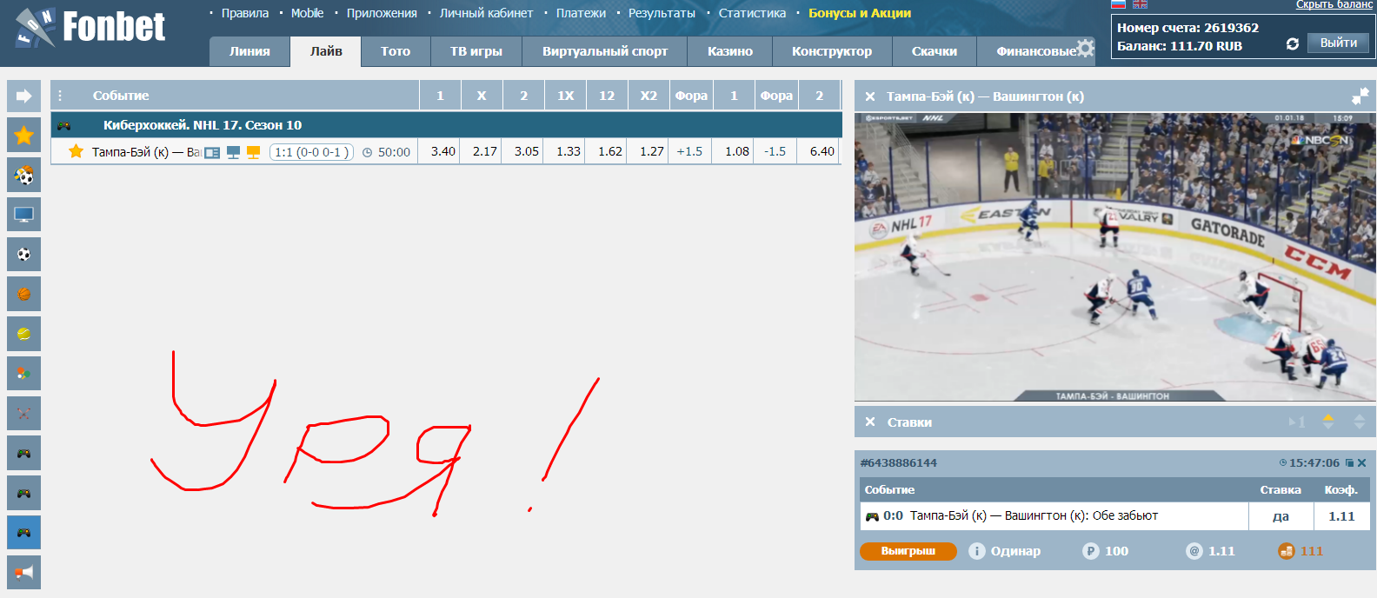Click the @ odds icon beside 1.11

[1194, 551]
